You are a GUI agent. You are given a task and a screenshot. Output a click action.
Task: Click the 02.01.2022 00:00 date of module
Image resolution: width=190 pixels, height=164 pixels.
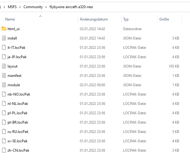pos(92,85)
